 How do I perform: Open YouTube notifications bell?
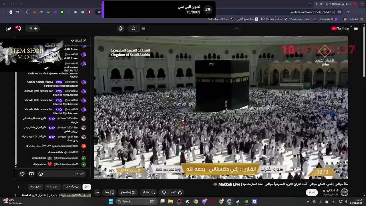point(19,28)
